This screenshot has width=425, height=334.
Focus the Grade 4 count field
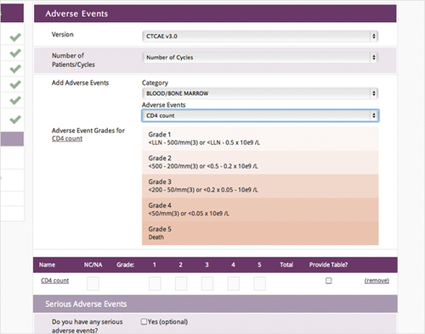point(234,283)
